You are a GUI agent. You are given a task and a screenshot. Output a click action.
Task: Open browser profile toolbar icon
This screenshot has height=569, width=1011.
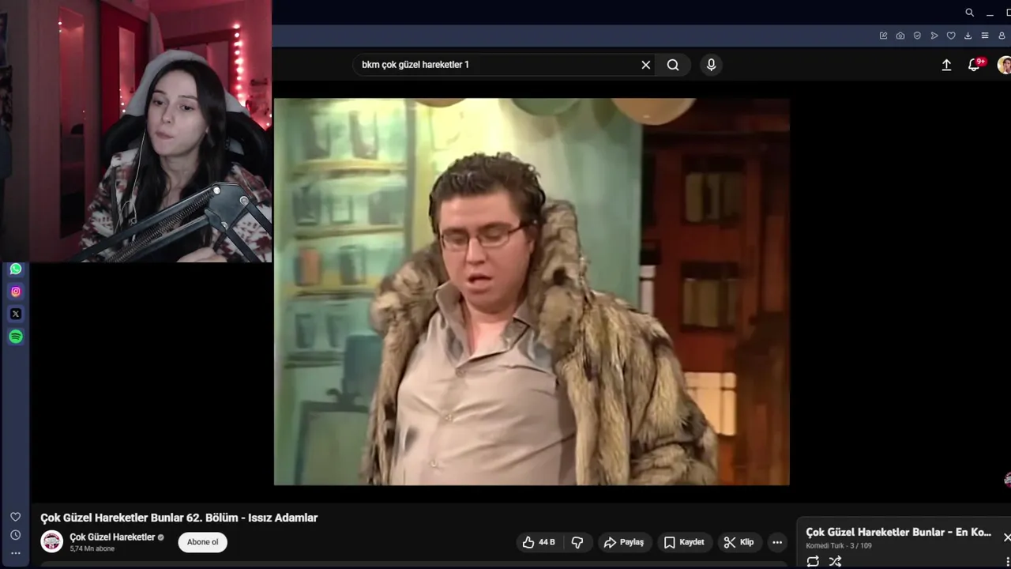(x=1002, y=36)
